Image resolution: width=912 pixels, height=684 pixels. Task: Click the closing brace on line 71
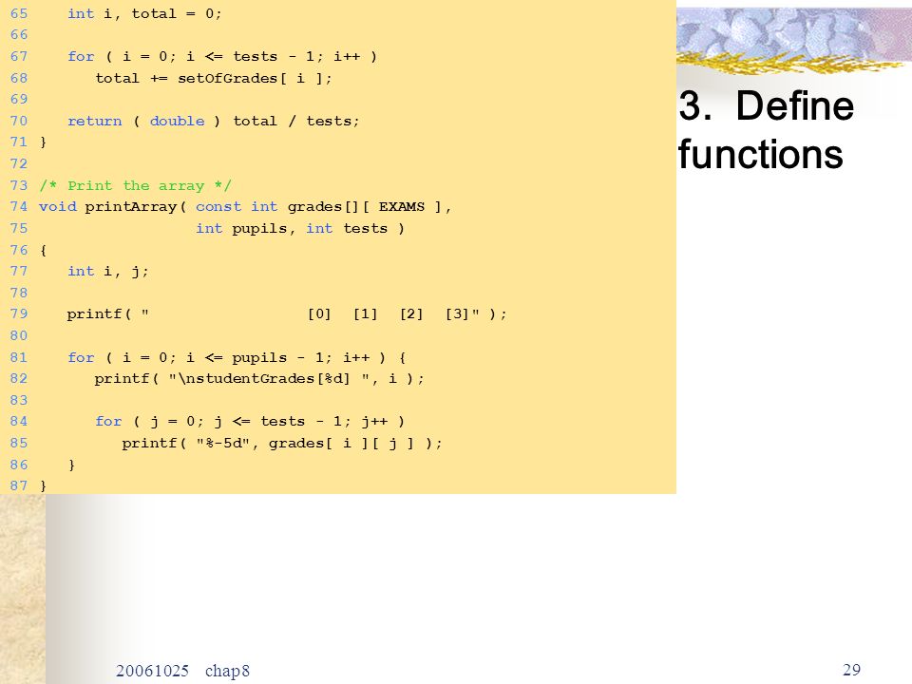(x=43, y=142)
